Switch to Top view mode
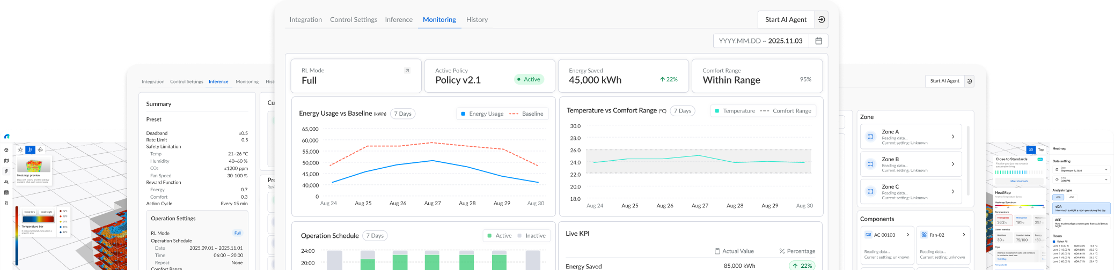Image resolution: width=1114 pixels, height=270 pixels. click(1041, 149)
